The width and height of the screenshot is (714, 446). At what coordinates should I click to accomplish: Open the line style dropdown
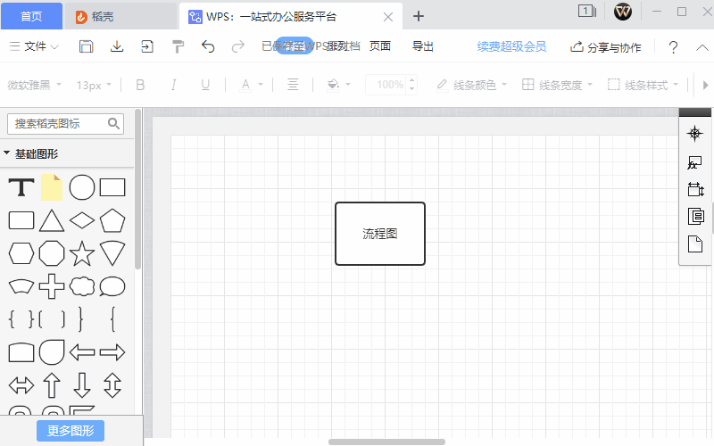(x=643, y=85)
